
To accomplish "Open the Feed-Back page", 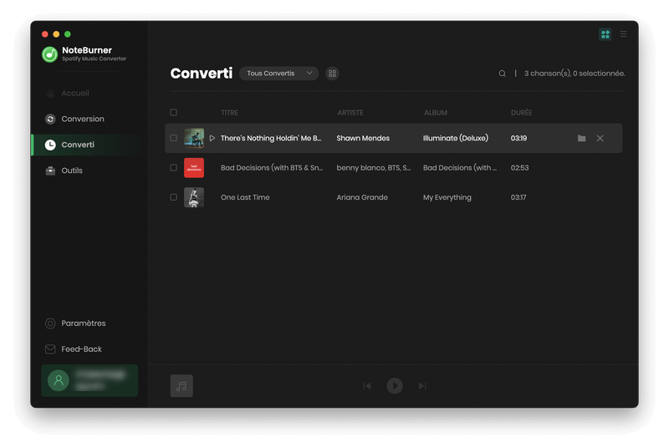I will 81,349.
